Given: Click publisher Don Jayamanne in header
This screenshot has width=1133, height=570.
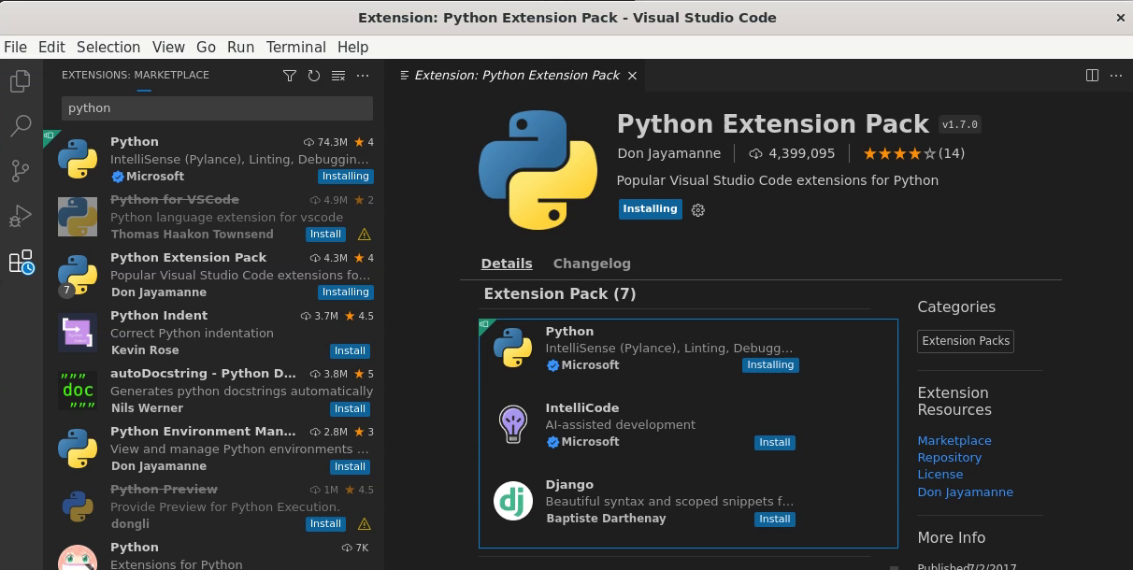Looking at the screenshot, I should point(668,153).
